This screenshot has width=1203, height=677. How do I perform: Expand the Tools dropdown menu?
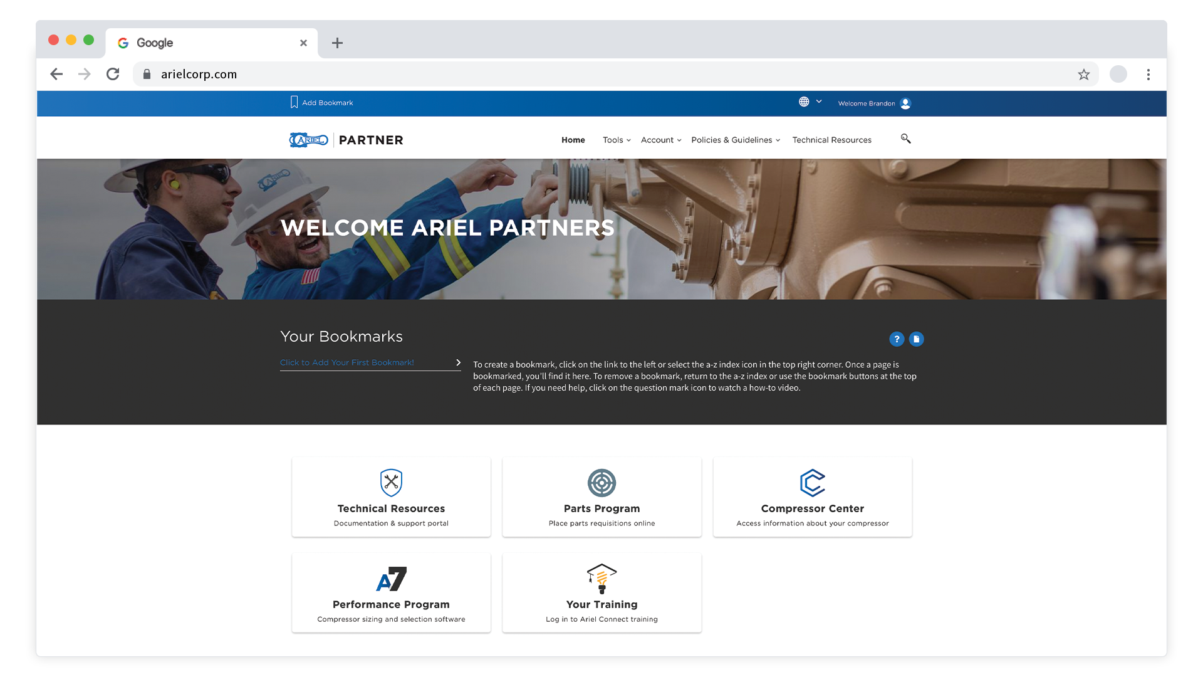(x=617, y=140)
